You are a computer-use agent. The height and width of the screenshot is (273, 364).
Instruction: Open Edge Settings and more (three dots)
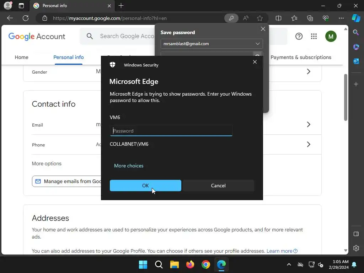341,18
